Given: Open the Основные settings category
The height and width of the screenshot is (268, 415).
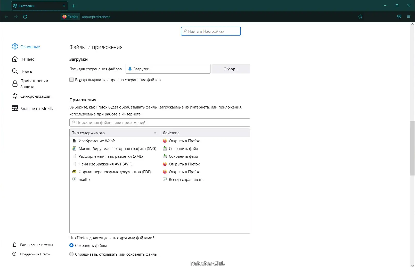Looking at the screenshot, I should point(30,47).
